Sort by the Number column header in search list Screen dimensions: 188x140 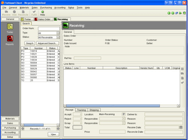[38, 48]
